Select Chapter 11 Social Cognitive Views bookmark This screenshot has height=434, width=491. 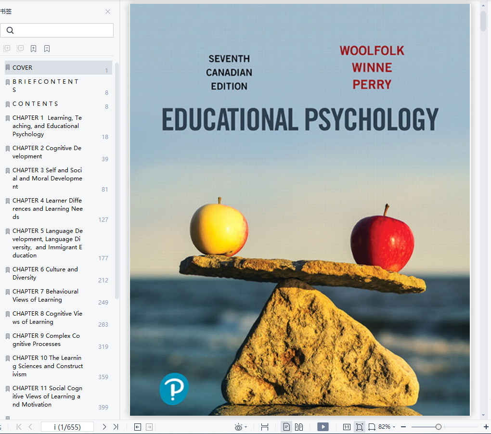58,396
